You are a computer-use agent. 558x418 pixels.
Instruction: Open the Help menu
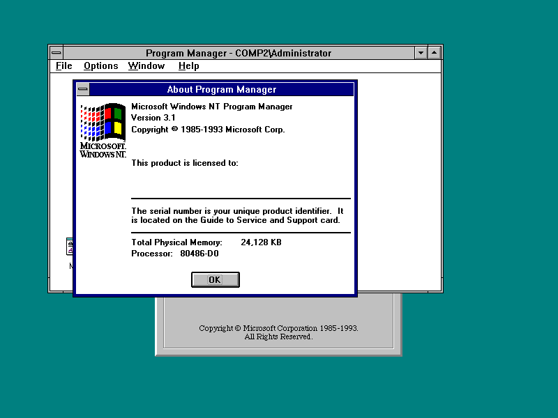pyautogui.click(x=188, y=66)
